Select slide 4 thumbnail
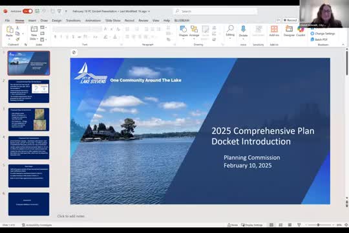Image resolution: width=349 pixels, height=233 pixels. (x=28, y=148)
